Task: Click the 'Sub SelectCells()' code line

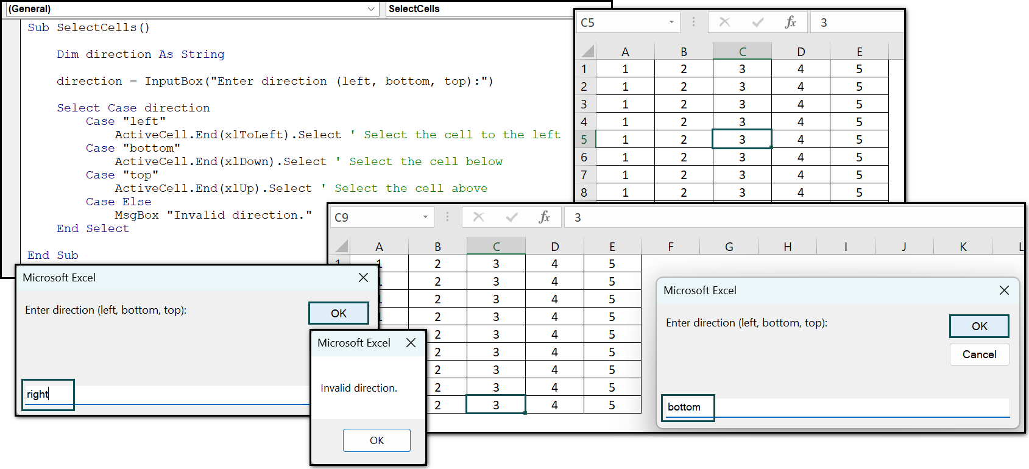Action: click(x=88, y=27)
